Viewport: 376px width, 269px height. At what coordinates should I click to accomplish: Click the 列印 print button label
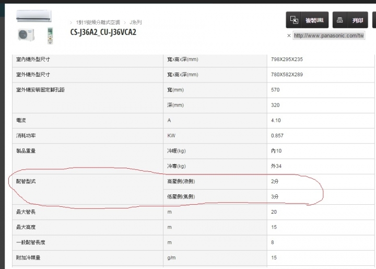click(357, 20)
